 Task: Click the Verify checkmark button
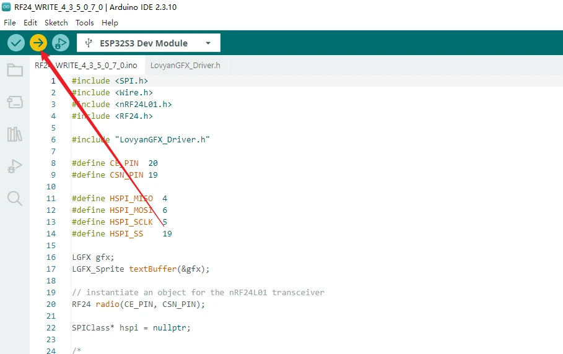(16, 43)
